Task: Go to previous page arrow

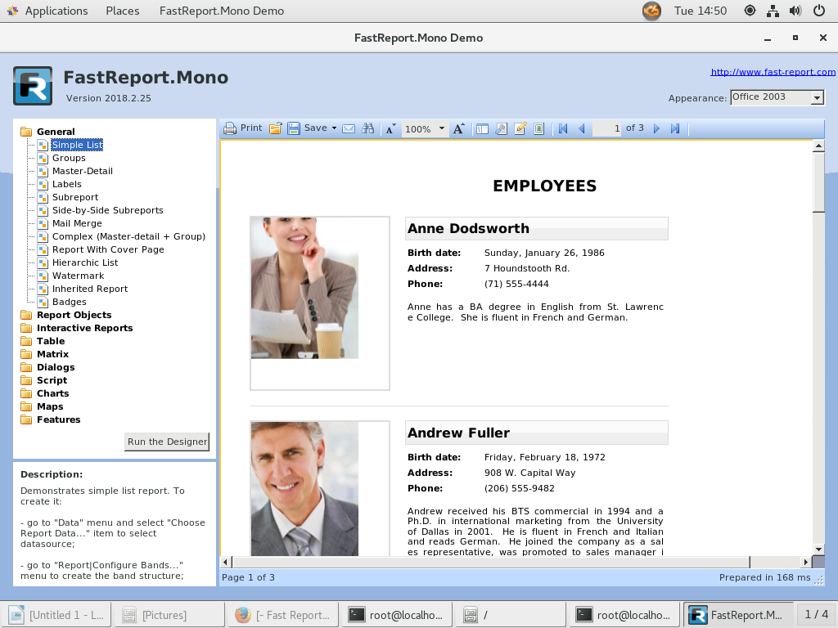Action: click(x=582, y=128)
